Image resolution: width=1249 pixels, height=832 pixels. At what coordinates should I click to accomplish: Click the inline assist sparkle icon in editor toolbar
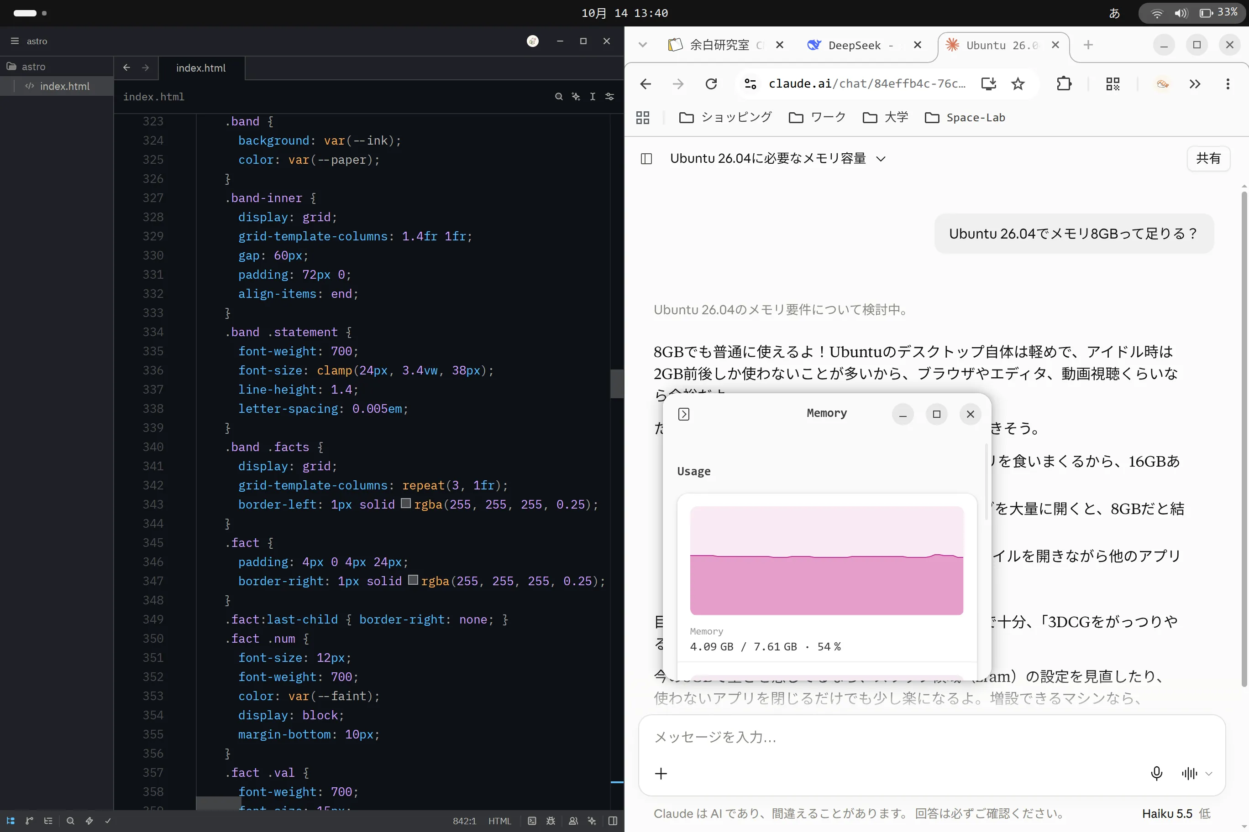(576, 97)
